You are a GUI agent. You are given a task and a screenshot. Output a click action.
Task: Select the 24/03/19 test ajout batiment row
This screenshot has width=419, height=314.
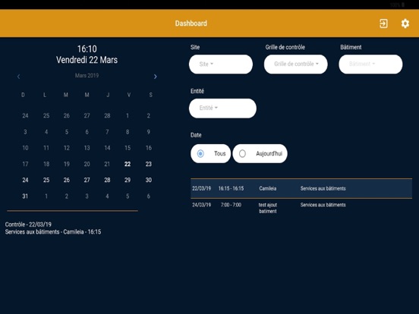(301, 208)
